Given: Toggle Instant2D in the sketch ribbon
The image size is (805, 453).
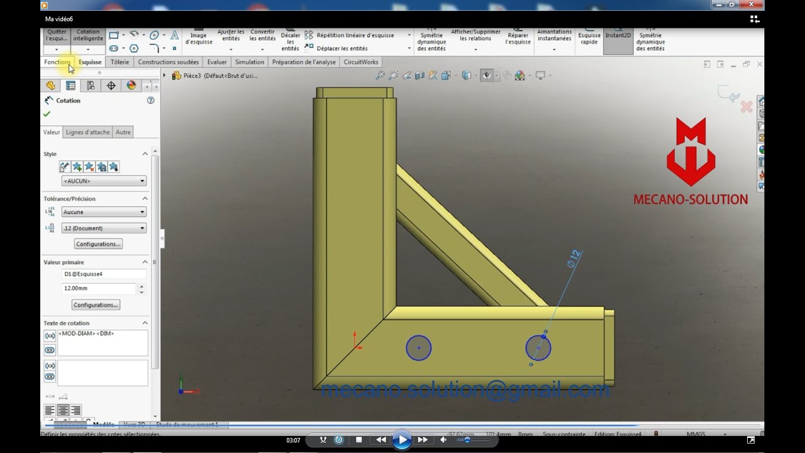Looking at the screenshot, I should tap(618, 40).
